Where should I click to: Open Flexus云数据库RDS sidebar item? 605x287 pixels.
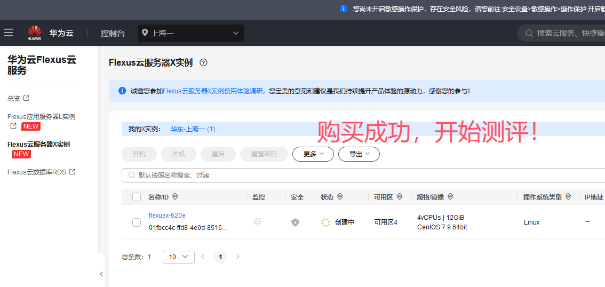37,172
